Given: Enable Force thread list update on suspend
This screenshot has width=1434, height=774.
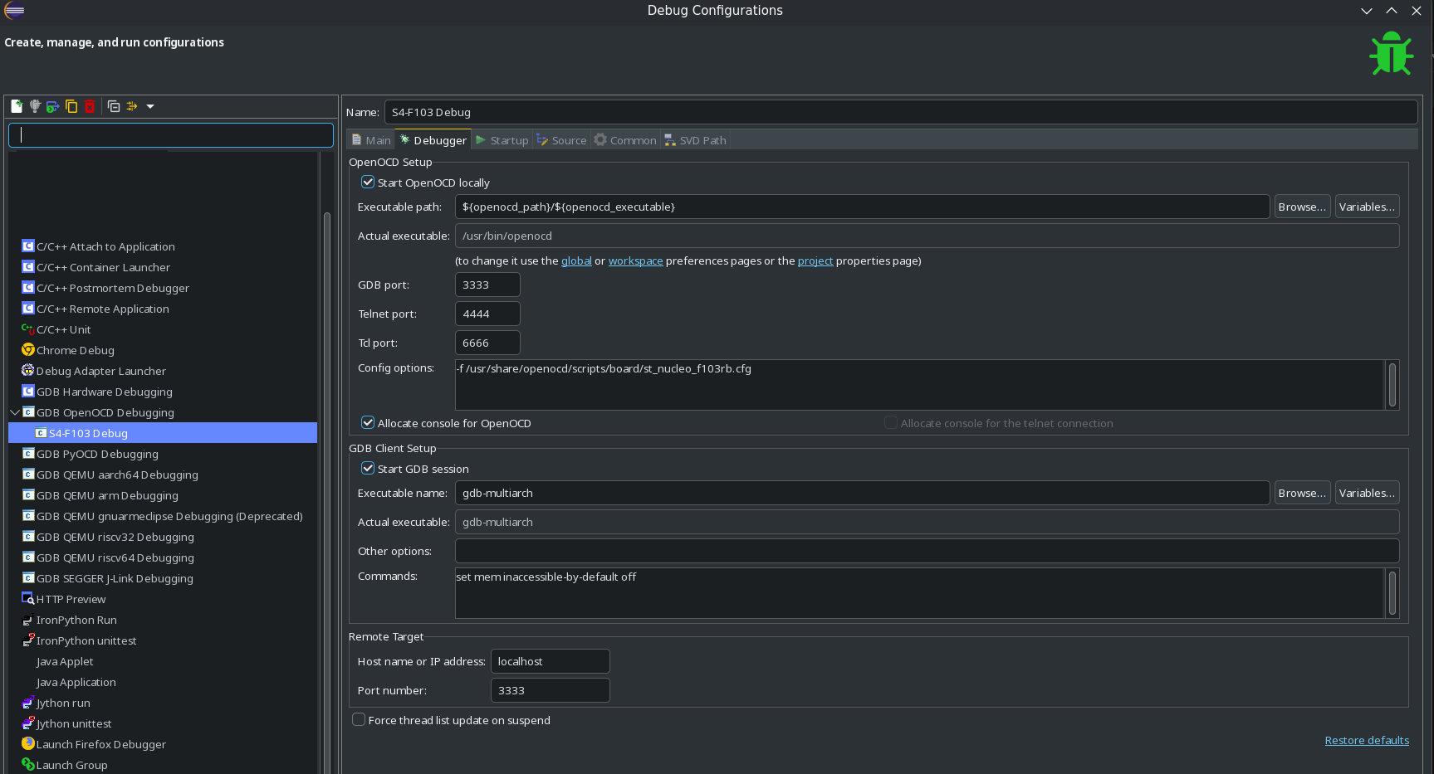Looking at the screenshot, I should pos(359,720).
